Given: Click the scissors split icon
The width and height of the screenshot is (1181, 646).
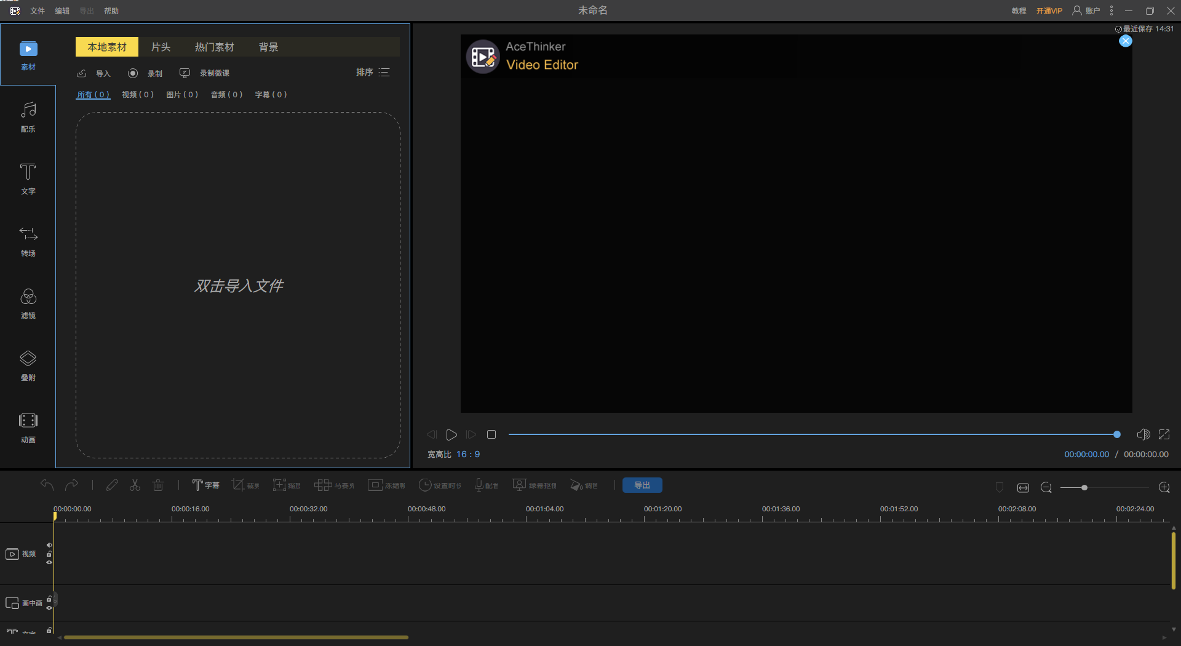Looking at the screenshot, I should click(135, 485).
